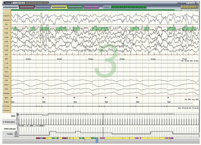Select the BPM channel label
The width and height of the screenshot is (201, 145).
(x=6, y=59)
